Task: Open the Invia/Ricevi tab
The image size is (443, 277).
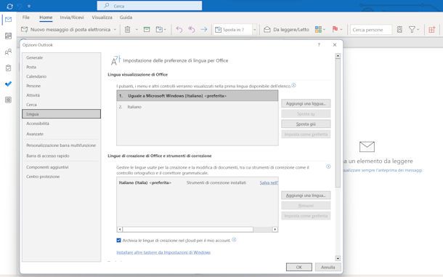Action: click(72, 17)
